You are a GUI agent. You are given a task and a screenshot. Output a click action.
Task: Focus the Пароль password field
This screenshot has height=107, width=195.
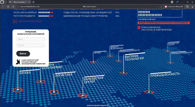click(x=31, y=45)
